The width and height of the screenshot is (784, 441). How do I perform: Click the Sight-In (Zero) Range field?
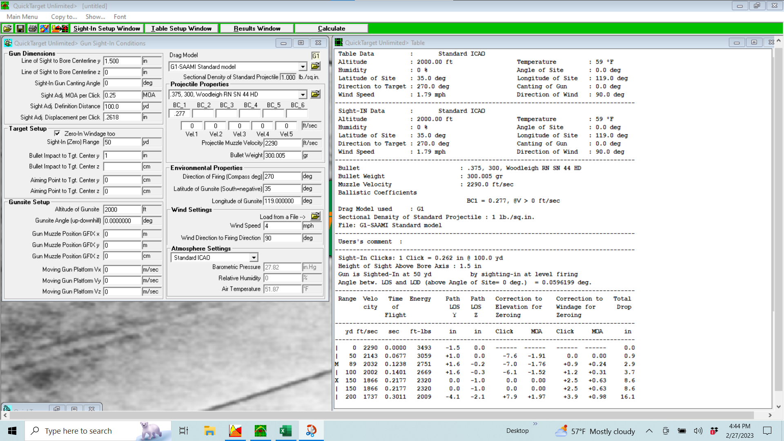pos(122,143)
